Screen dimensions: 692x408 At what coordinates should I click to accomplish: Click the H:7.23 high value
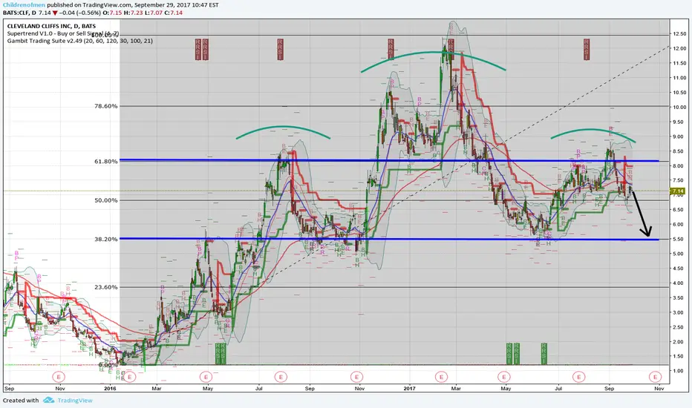pos(134,13)
